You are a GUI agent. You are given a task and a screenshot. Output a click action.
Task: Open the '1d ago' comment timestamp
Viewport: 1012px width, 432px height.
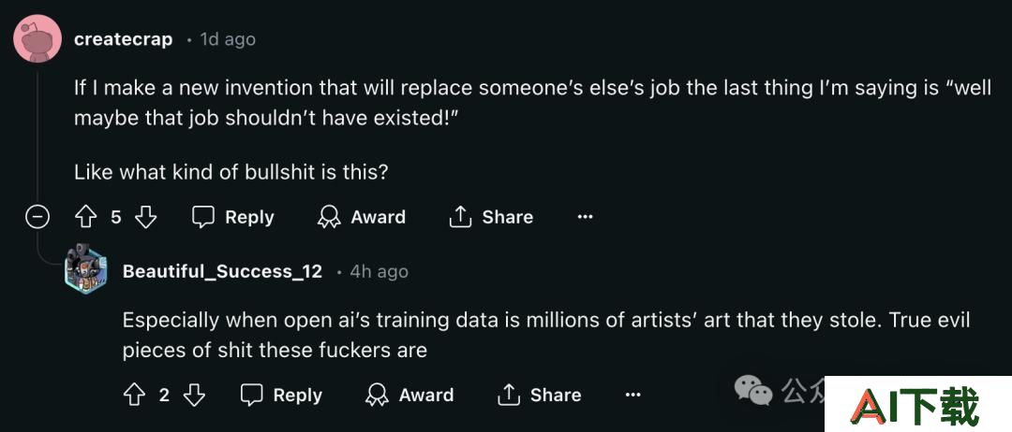click(228, 39)
